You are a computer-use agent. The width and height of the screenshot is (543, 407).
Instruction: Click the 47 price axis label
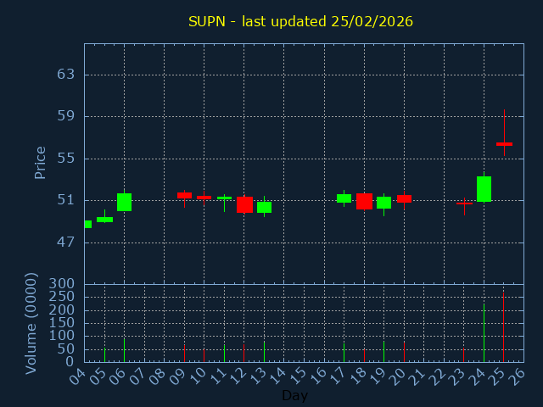click(65, 243)
